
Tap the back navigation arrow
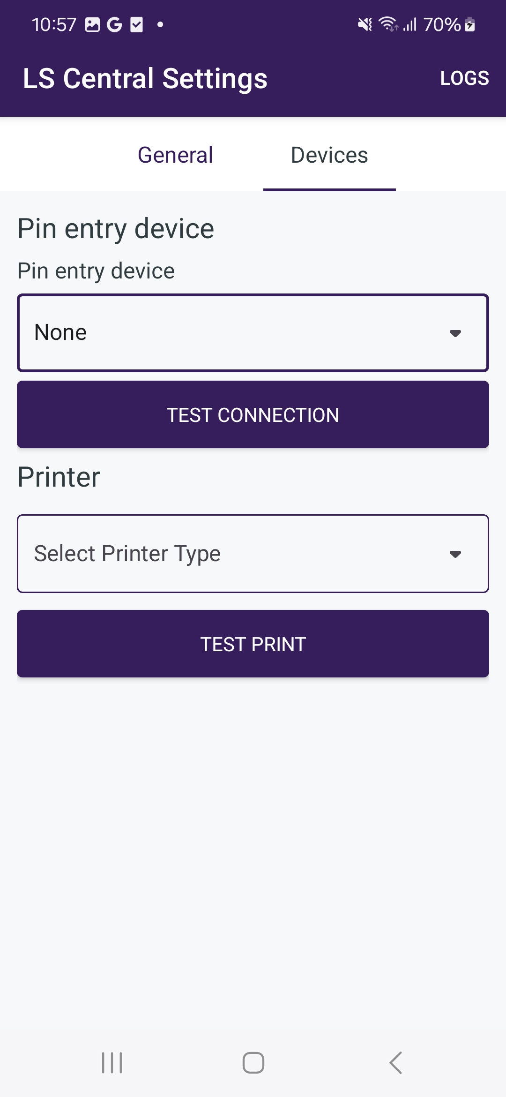(396, 1062)
